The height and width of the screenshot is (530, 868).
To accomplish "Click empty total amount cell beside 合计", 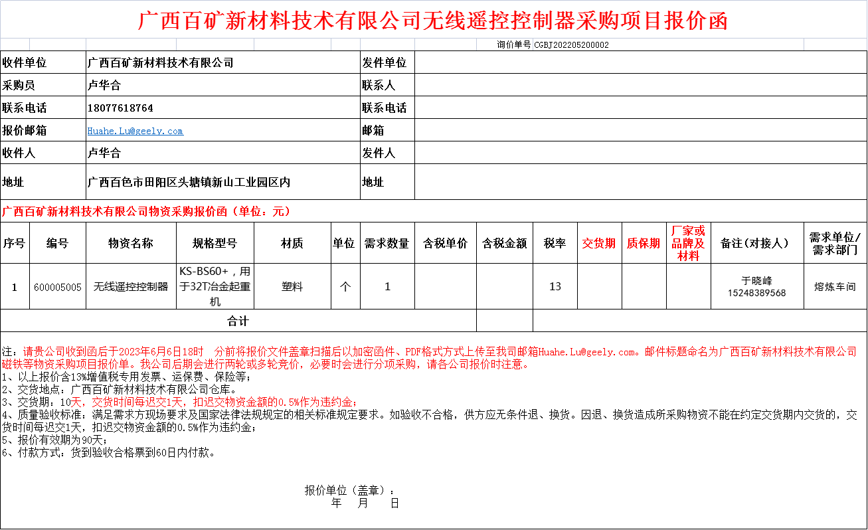I will coord(505,321).
